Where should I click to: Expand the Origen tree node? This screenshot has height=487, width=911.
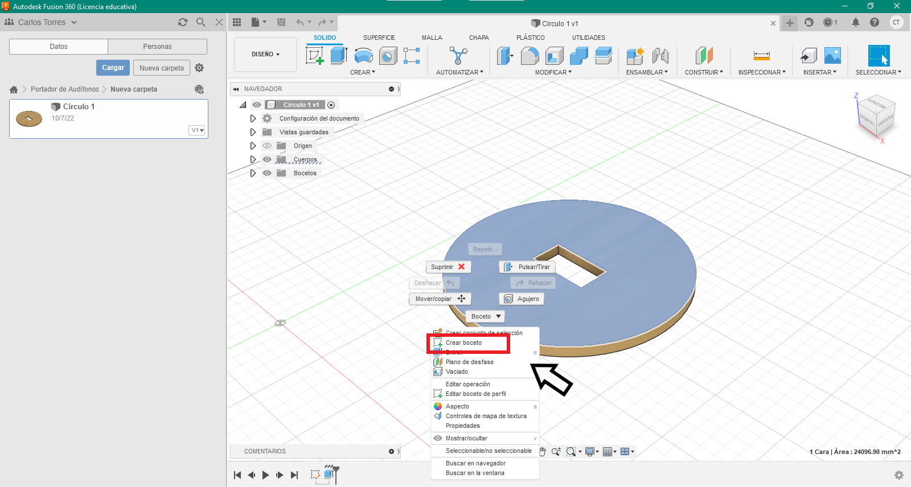coord(253,146)
